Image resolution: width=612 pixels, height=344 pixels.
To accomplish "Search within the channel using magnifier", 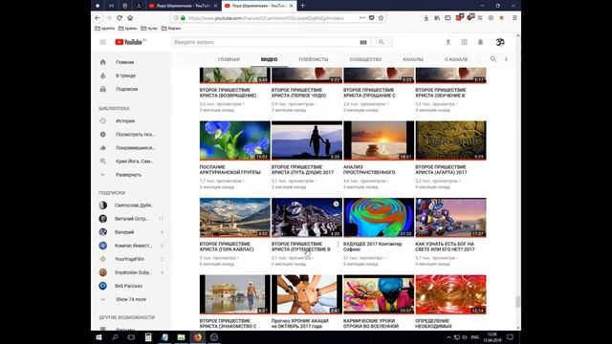I will pos(493,59).
